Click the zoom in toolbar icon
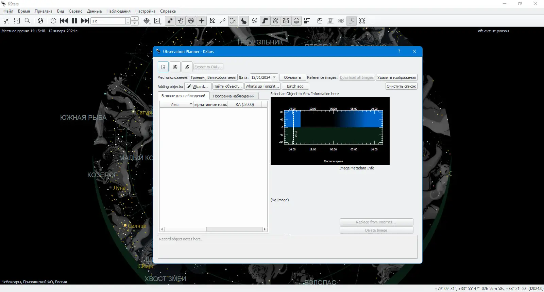The height and width of the screenshot is (292, 544). click(x=6, y=21)
